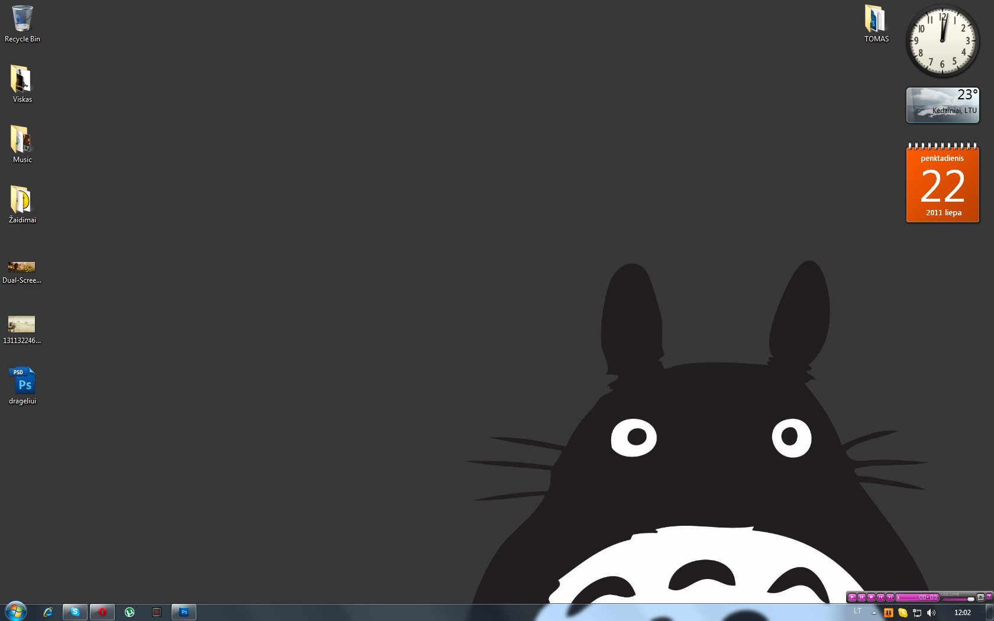
Task: Show hidden system tray icons
Action: click(x=874, y=613)
